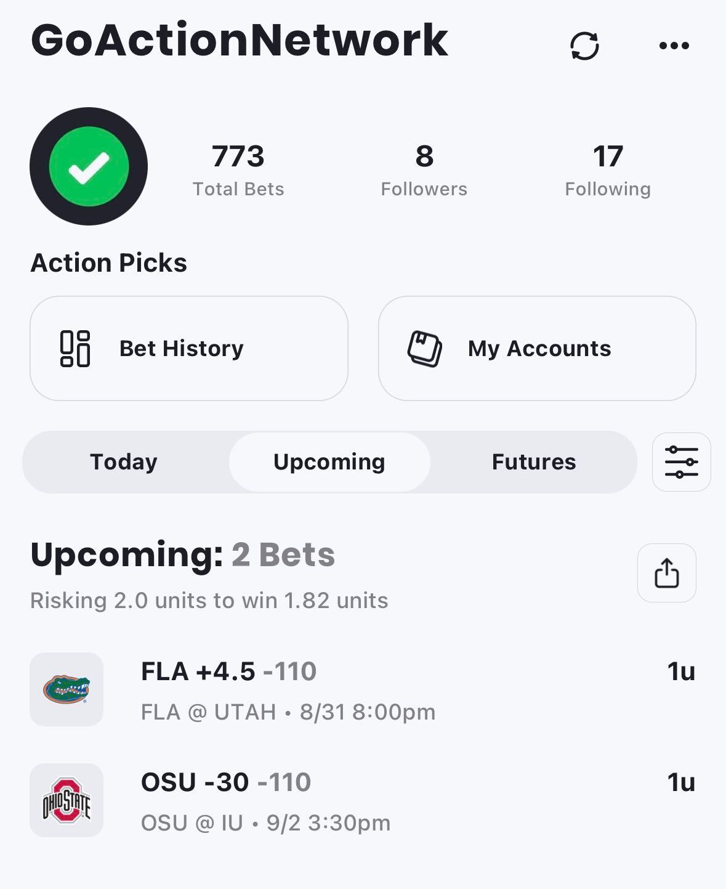
Task: Tap the Ohio State team logo
Action: click(67, 800)
